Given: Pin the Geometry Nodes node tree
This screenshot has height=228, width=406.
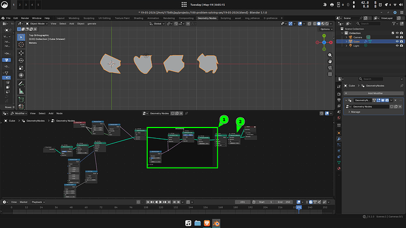Looking at the screenshot, I should point(187,113).
